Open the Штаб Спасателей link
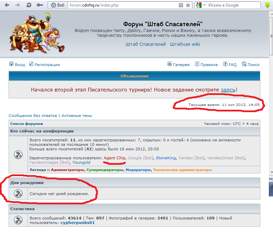This screenshot has height=236, width=273. [x=146, y=44]
